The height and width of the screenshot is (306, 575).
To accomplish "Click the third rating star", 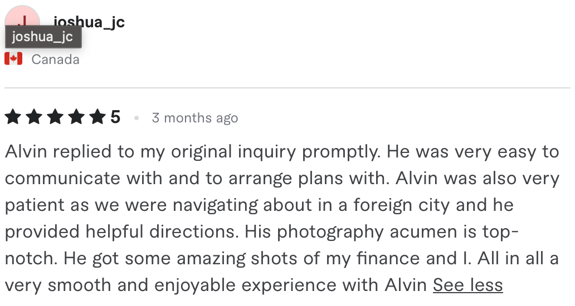I will coord(55,117).
